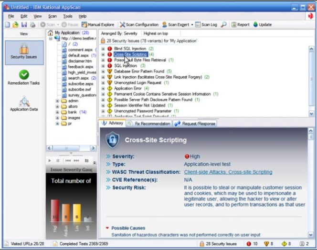Open the Client-side Attacks: Cross-site Scripting link
Image resolution: width=317 pixels, height=250 pixels.
coord(228,172)
